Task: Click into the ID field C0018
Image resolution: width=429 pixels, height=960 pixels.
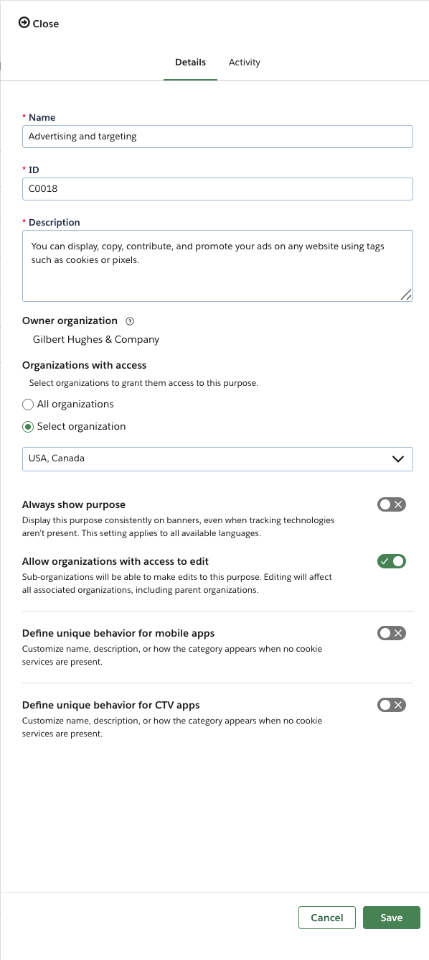Action: tap(217, 189)
